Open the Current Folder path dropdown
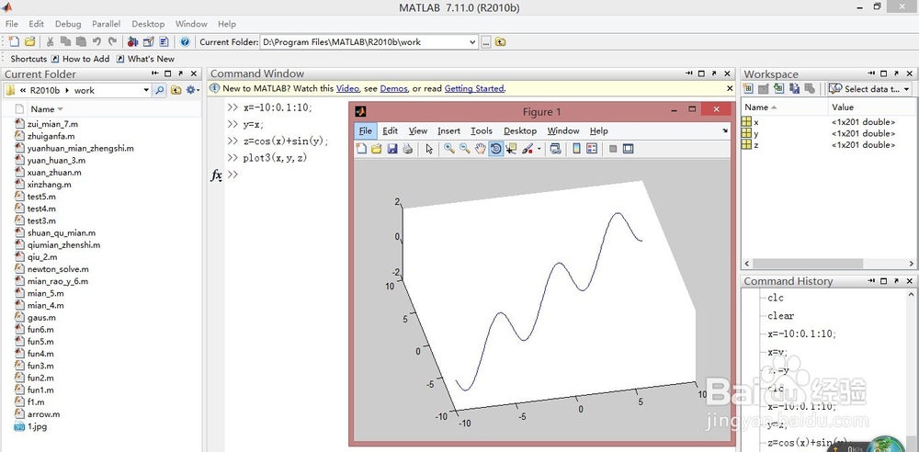Viewport: 919px width, 452px height. point(473,42)
